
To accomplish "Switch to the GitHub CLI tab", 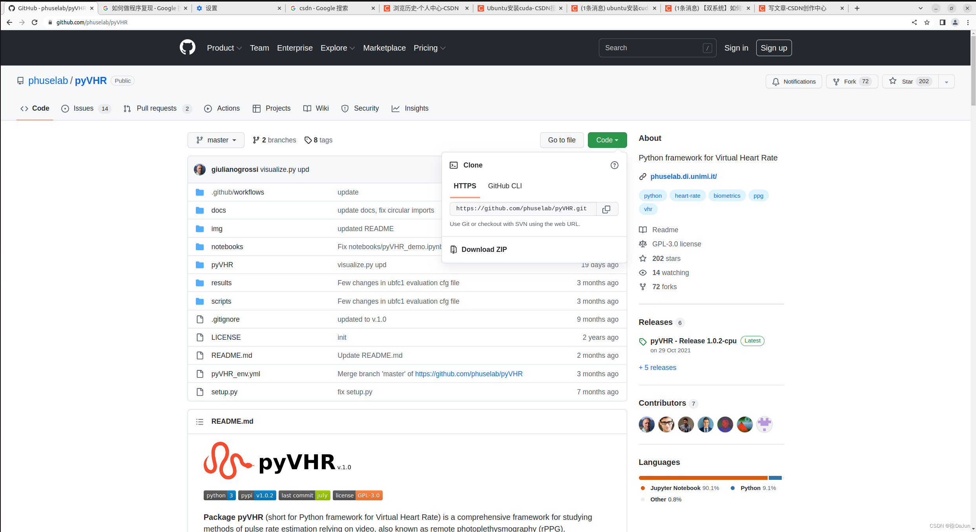I will tap(505, 186).
